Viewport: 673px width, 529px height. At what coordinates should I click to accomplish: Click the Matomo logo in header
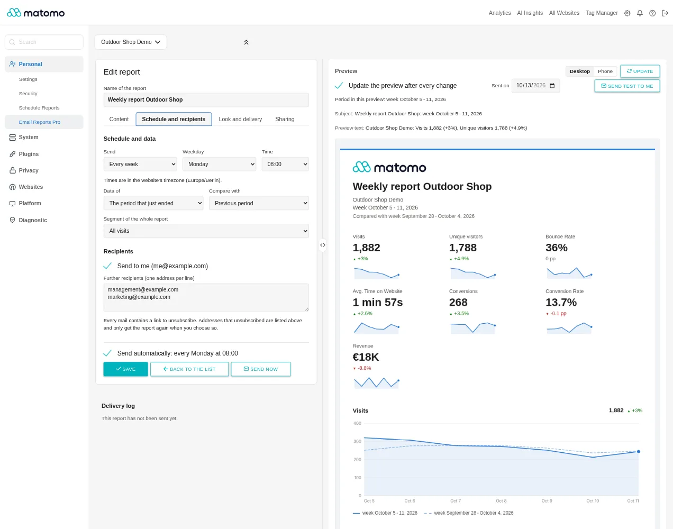(x=36, y=13)
